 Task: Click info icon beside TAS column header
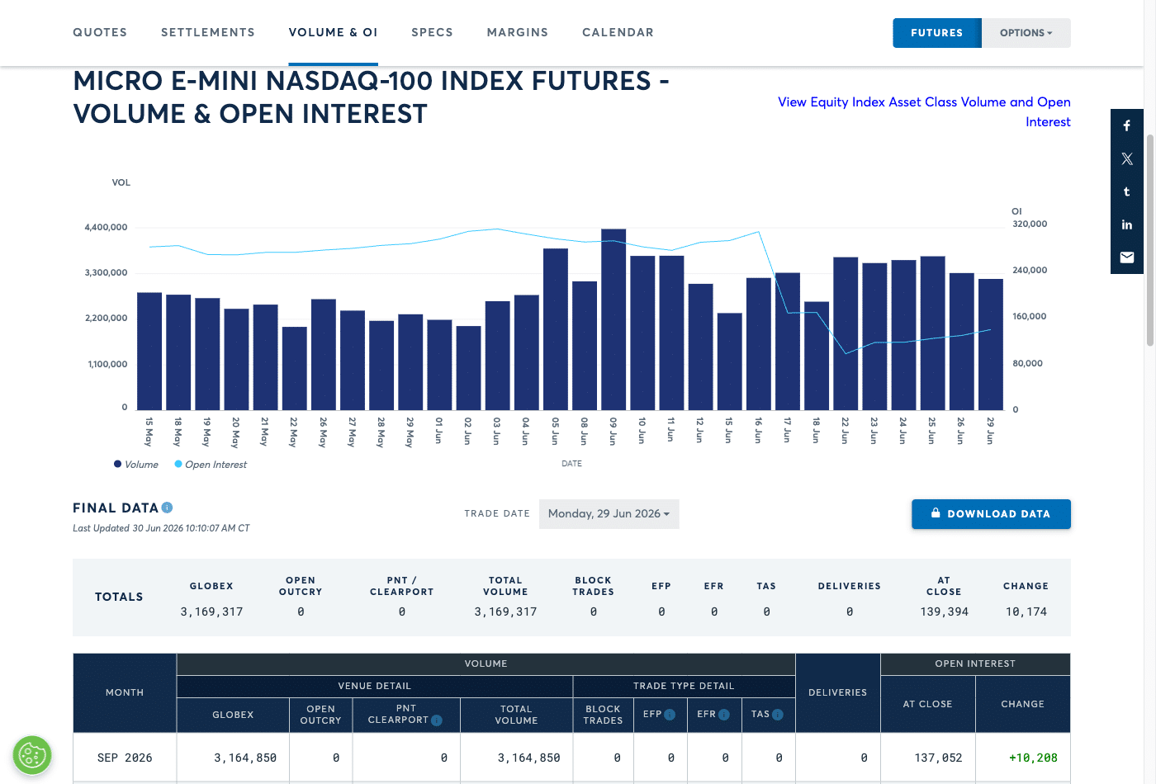(x=778, y=715)
